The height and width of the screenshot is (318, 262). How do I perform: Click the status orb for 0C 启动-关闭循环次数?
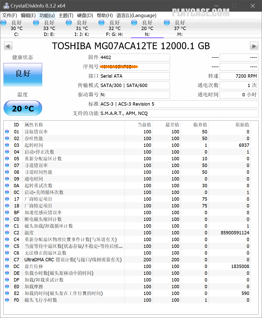coord(7,192)
